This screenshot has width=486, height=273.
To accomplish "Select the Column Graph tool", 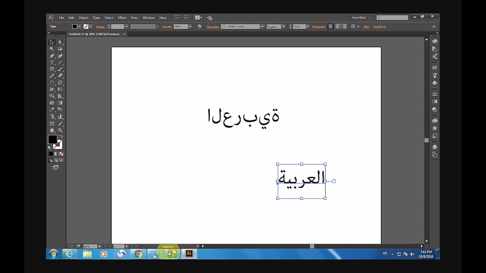I will click(x=60, y=116).
